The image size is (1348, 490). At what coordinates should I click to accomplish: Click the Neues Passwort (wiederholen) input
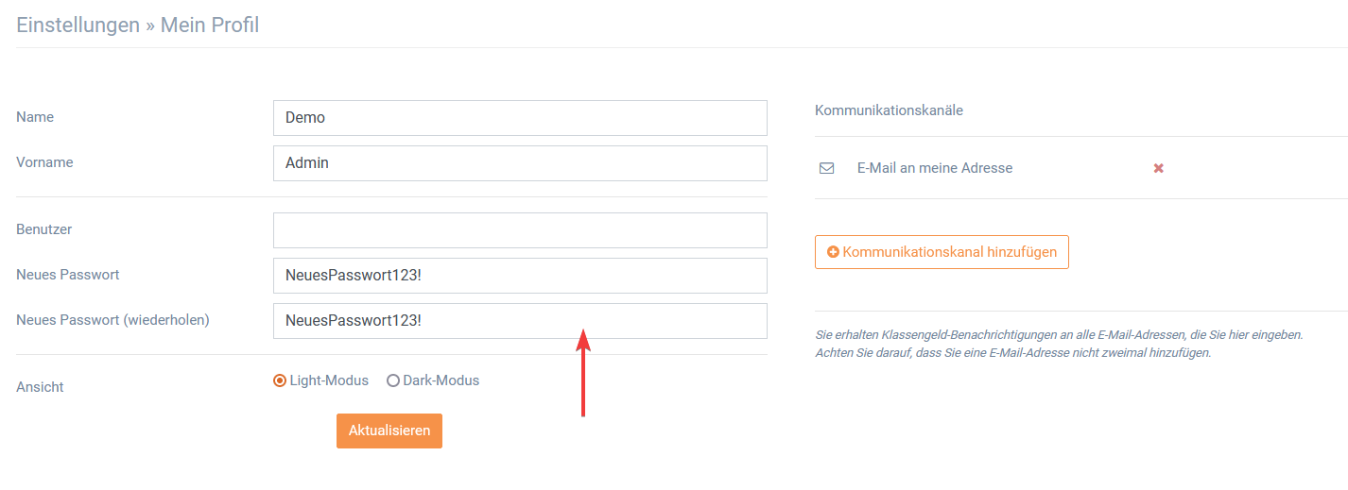pyautogui.click(x=520, y=321)
